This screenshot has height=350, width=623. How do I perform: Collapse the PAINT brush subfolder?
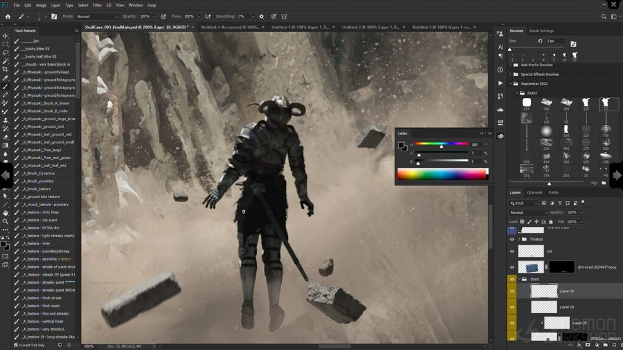point(517,93)
